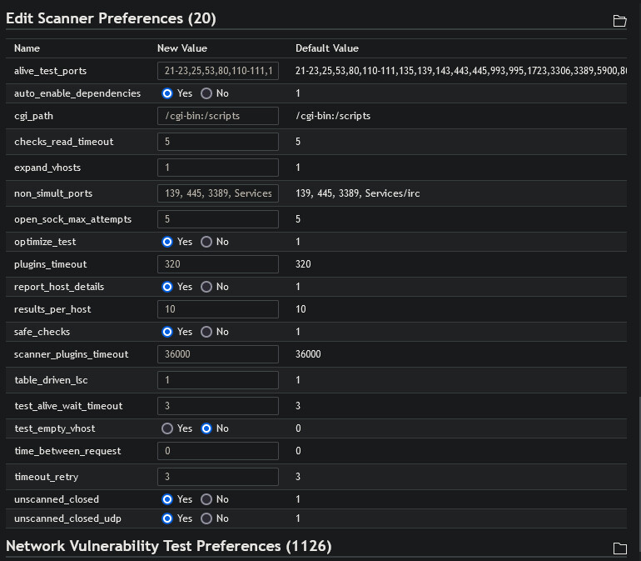Focus the cgi_path input field
The width and height of the screenshot is (641, 561).
point(218,116)
